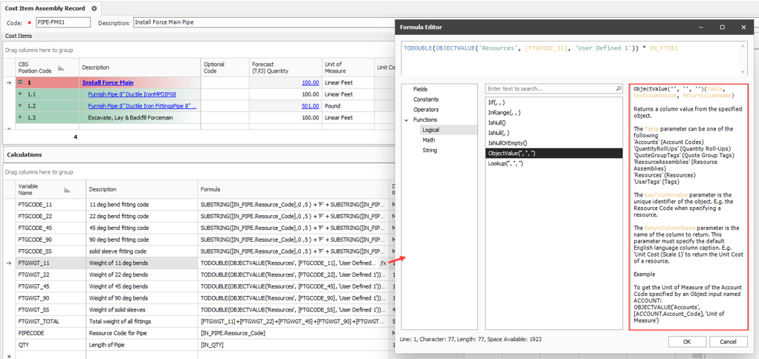Select the Lookup function in the list

505,164
